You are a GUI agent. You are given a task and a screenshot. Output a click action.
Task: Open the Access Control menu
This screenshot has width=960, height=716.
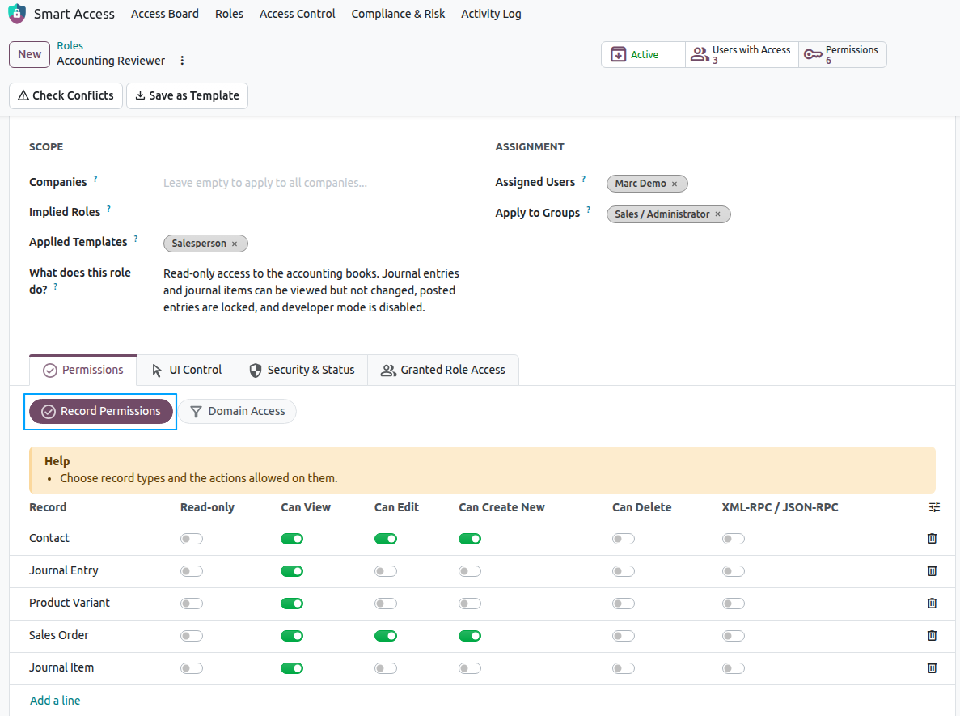[298, 14]
